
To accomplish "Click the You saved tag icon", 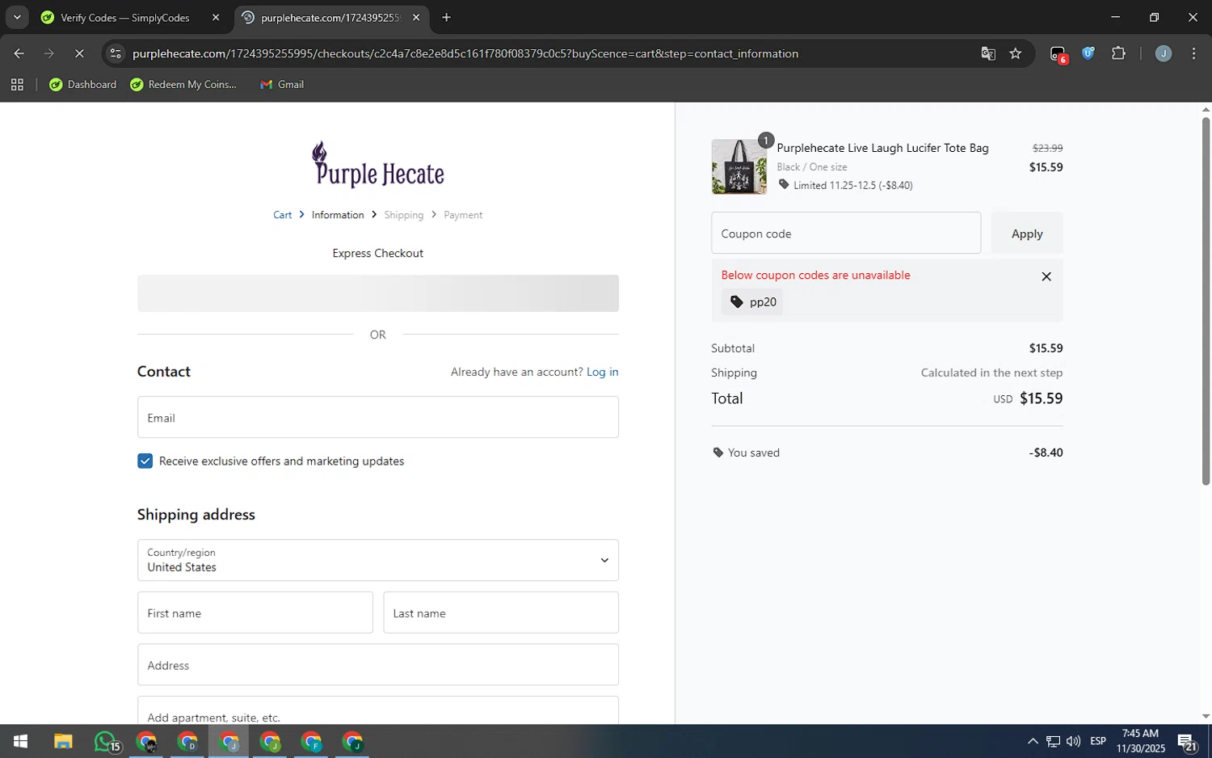I will (x=718, y=453).
